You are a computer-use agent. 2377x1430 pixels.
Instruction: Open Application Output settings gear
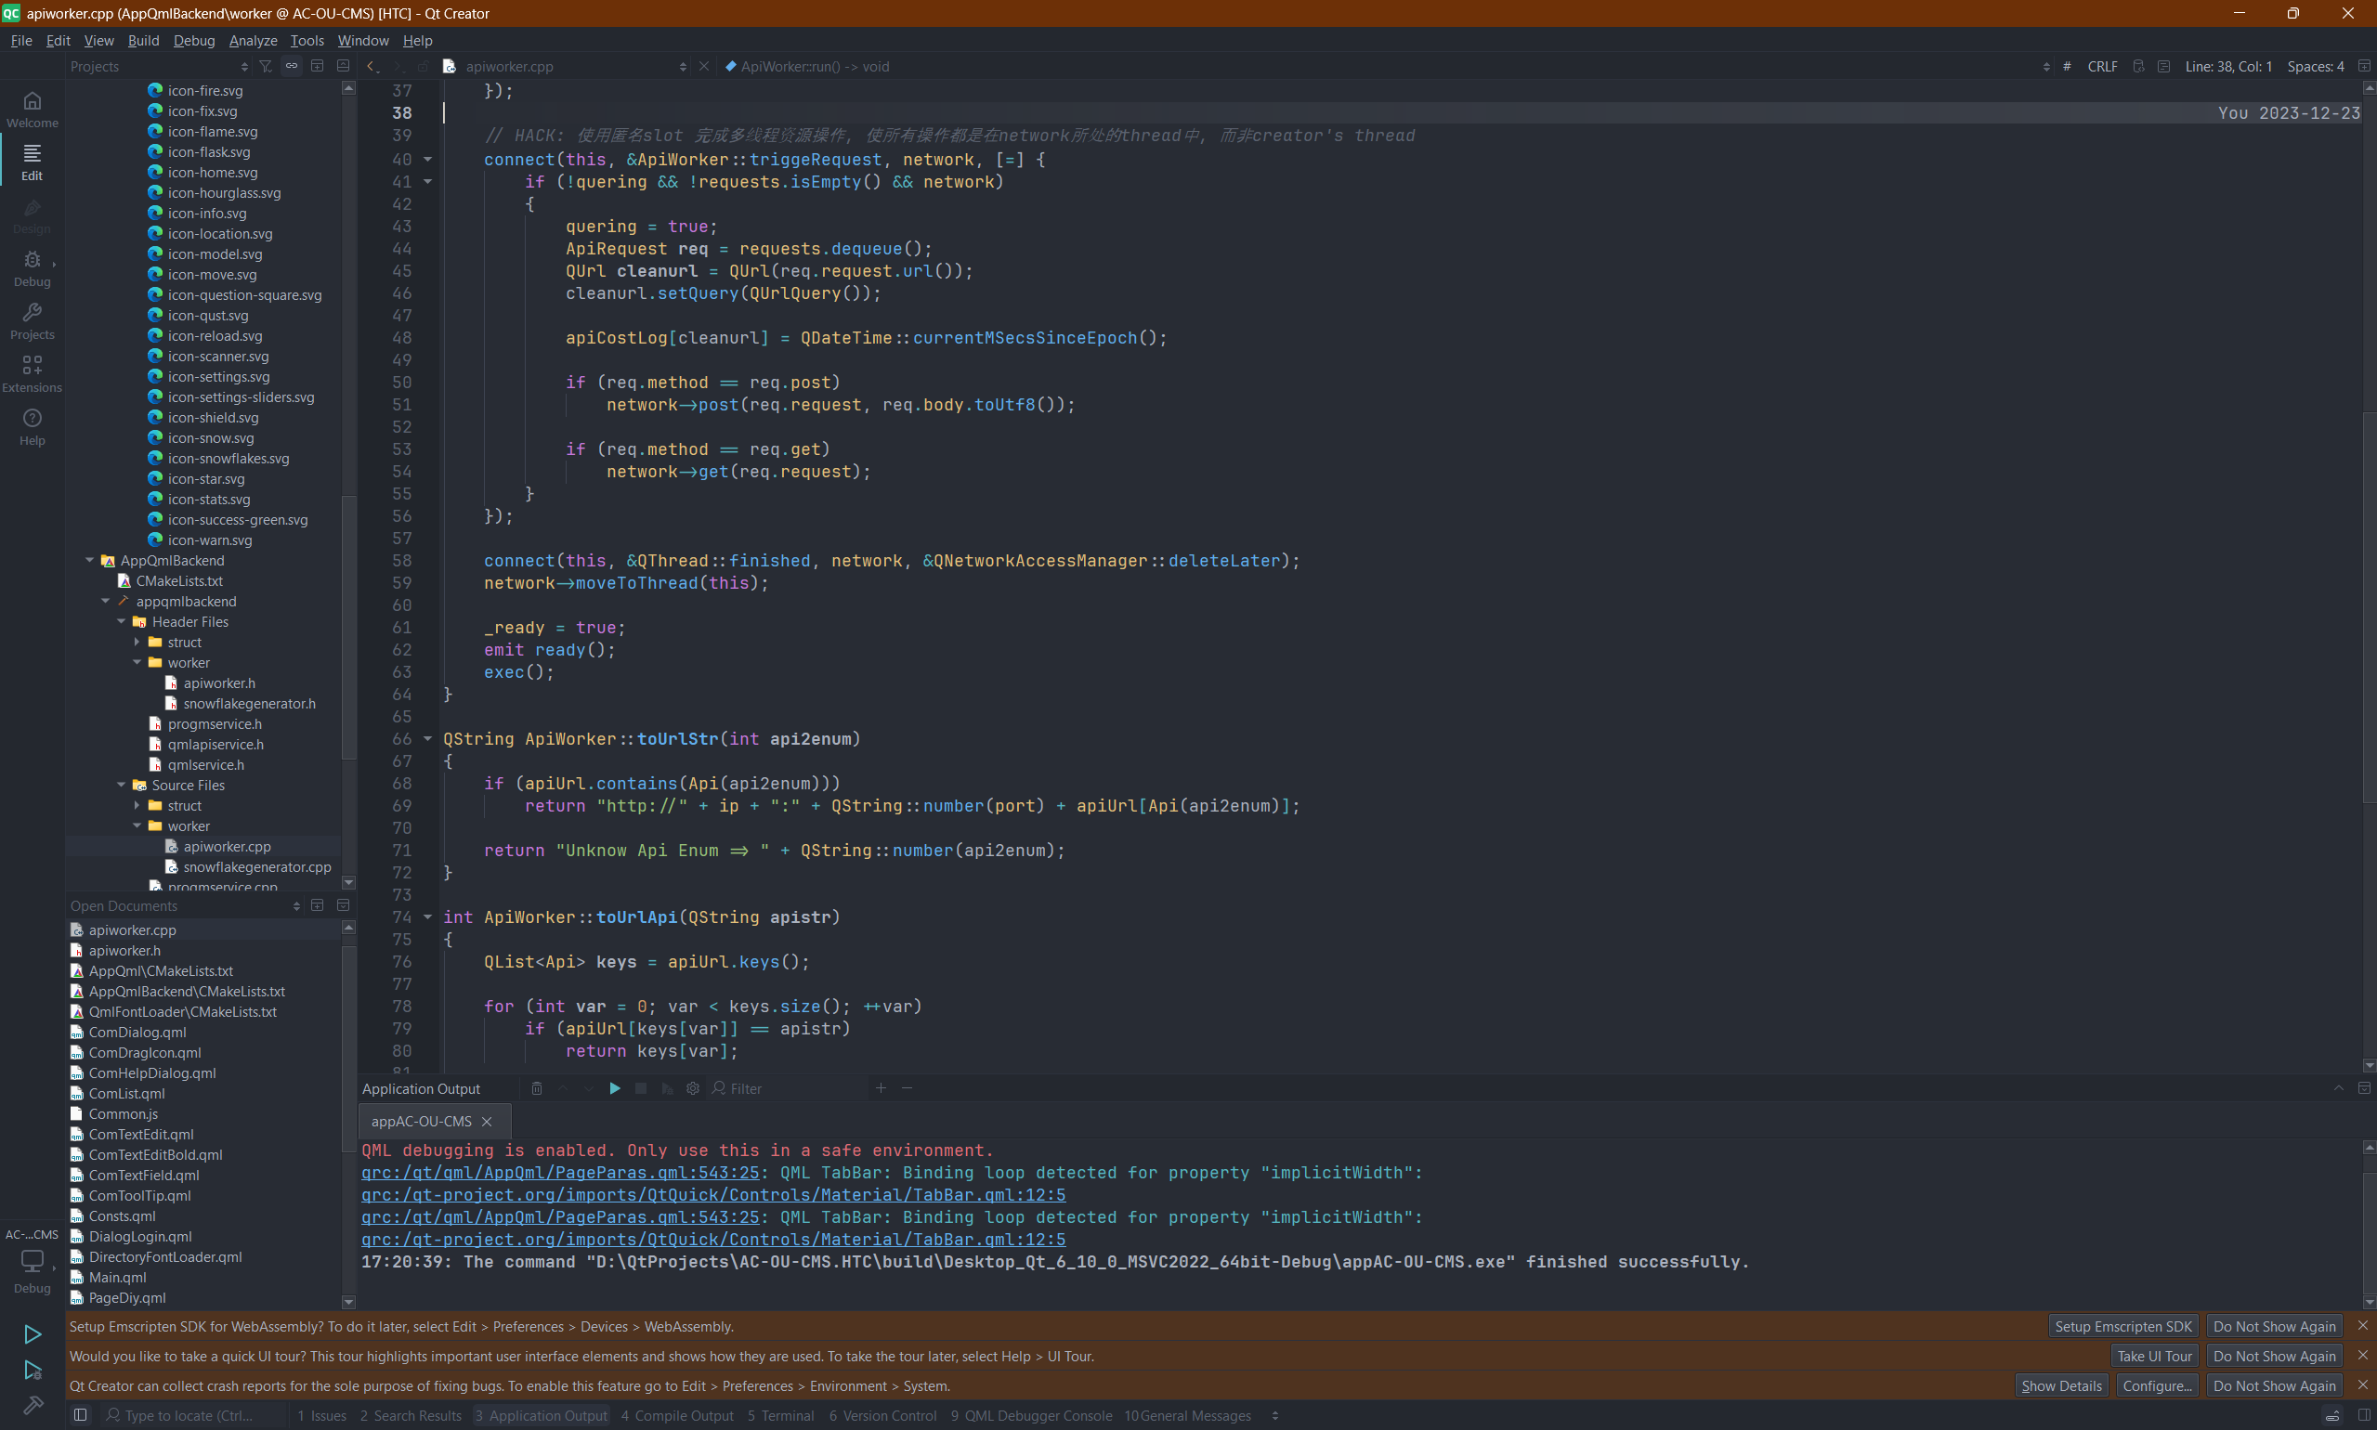tap(692, 1088)
